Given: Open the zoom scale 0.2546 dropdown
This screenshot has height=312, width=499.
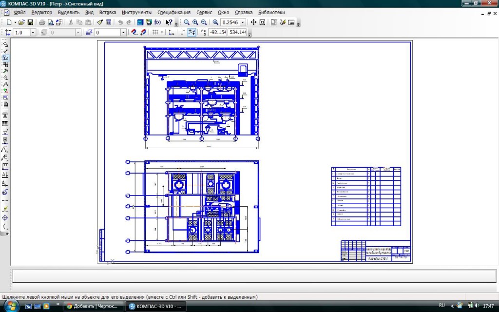Looking at the screenshot, I should pyautogui.click(x=243, y=22).
